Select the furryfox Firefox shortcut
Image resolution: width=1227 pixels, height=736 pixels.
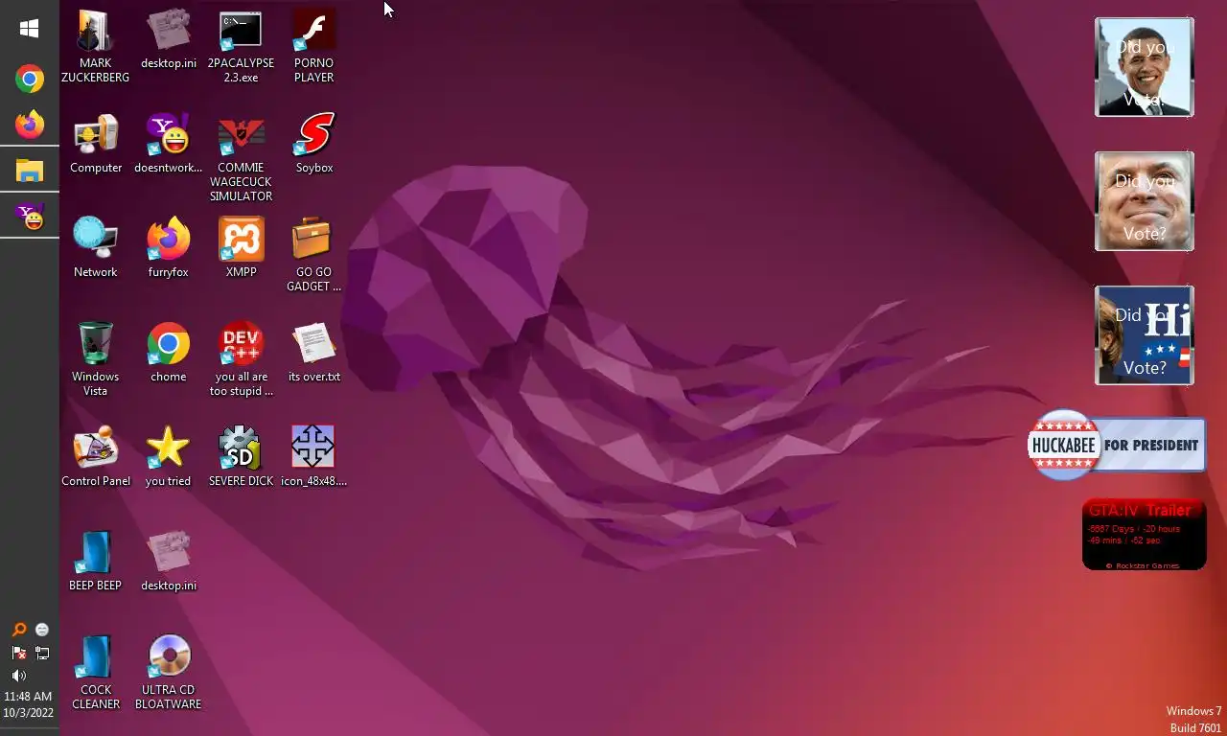169,248
